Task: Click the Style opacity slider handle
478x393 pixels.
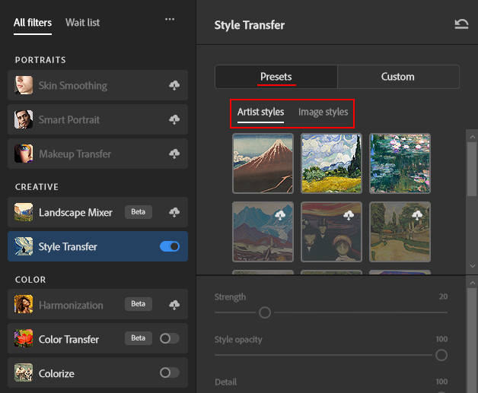Action: tap(441, 355)
